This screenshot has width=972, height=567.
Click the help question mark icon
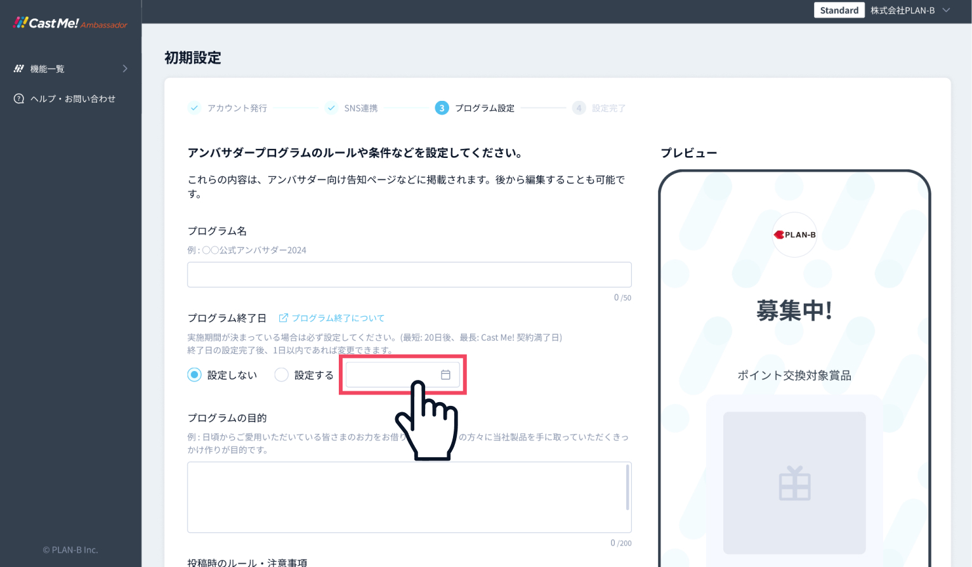[x=19, y=99]
